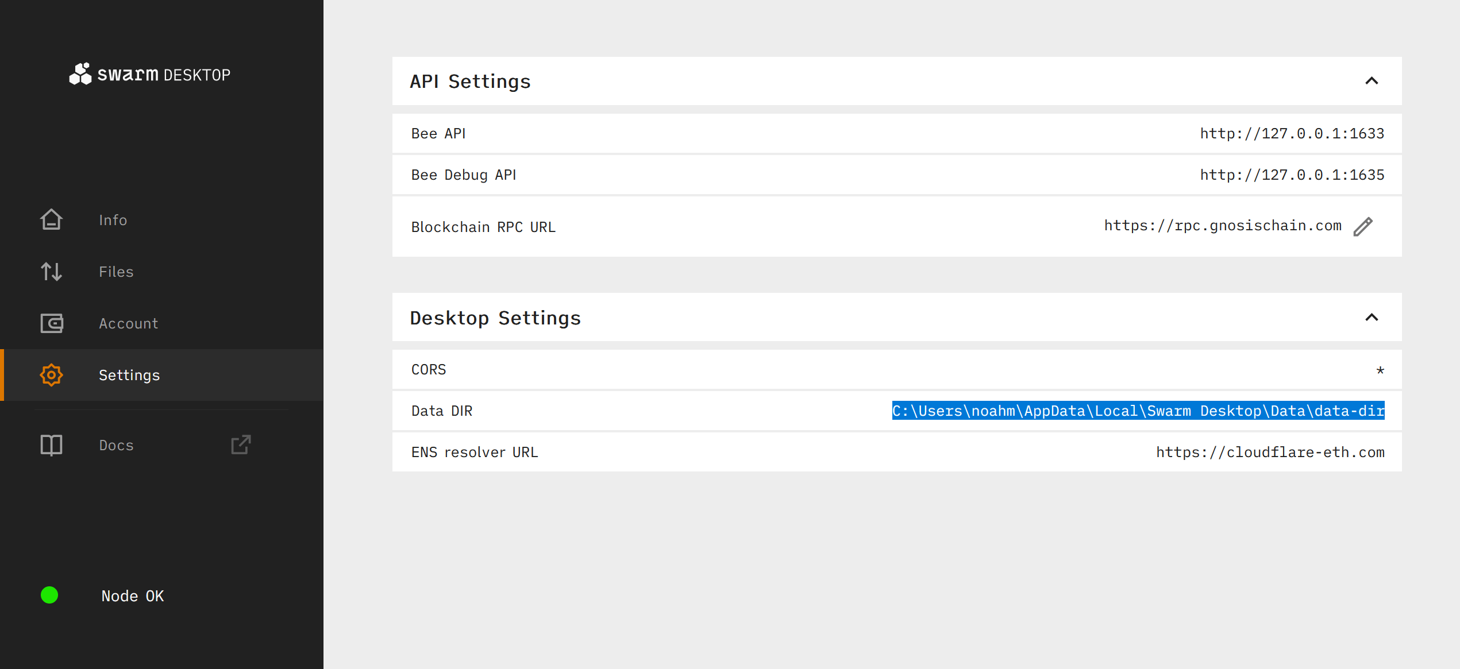Click the green node status indicator
Viewport: 1460px width, 669px height.
click(49, 595)
